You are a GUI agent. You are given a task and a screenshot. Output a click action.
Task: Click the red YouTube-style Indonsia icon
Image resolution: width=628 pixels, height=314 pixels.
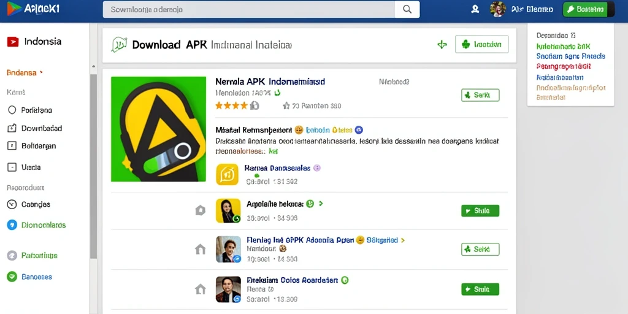[x=13, y=41]
